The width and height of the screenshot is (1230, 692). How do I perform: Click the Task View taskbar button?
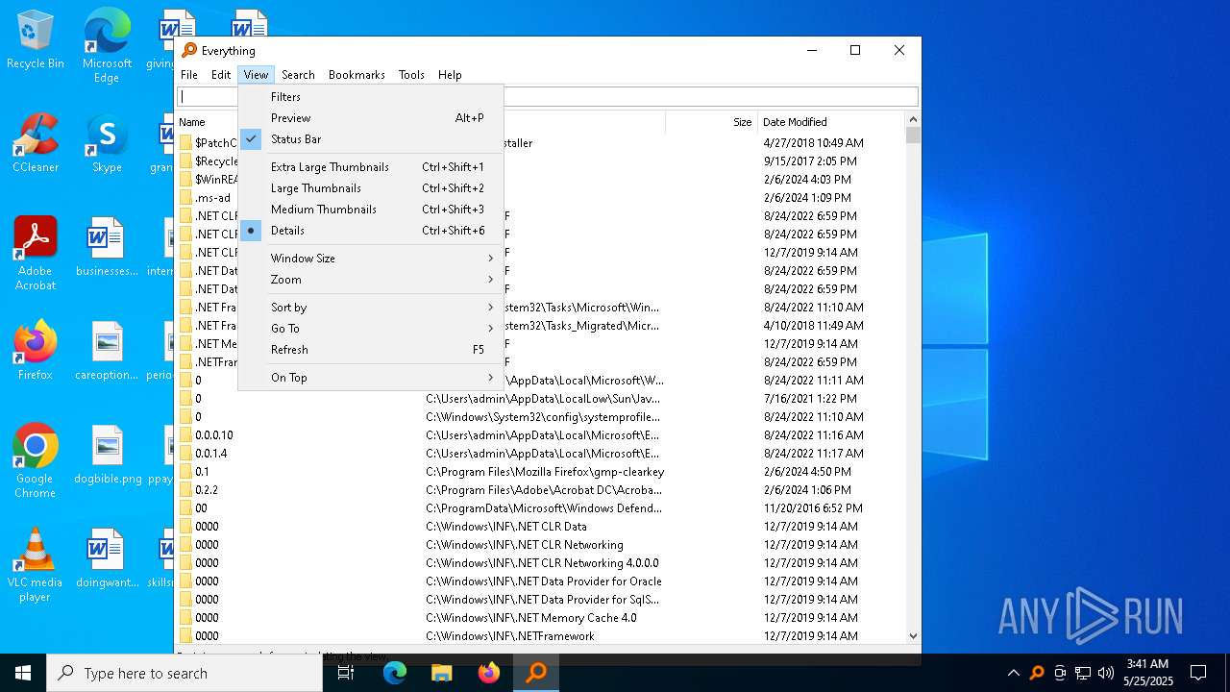point(347,673)
